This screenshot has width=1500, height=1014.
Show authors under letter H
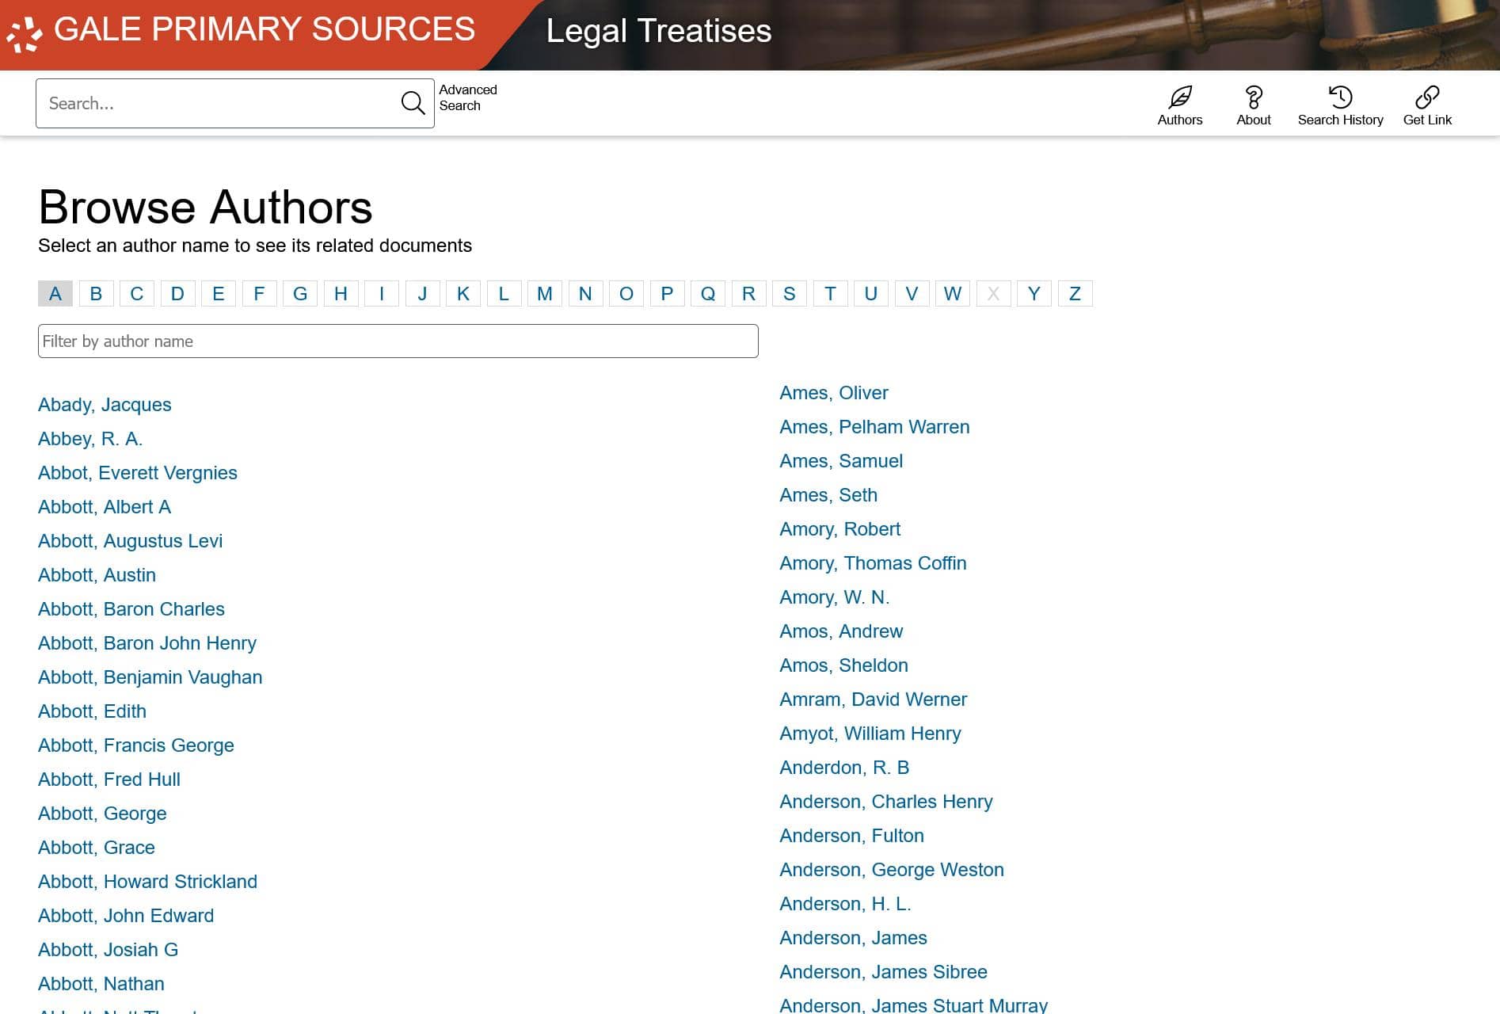pyautogui.click(x=341, y=294)
